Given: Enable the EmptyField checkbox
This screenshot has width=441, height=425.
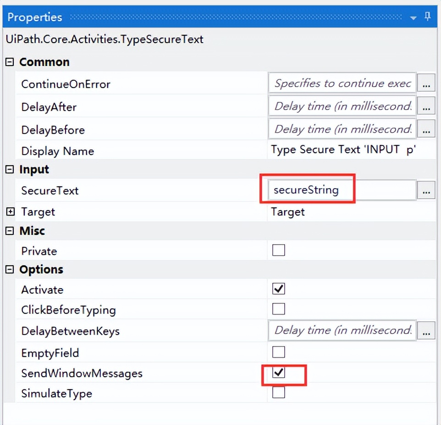Looking at the screenshot, I should 279,352.
